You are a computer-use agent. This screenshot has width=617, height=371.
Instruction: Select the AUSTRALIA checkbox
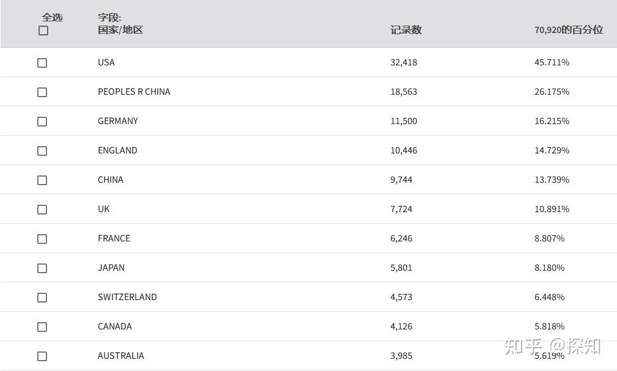[x=42, y=356]
